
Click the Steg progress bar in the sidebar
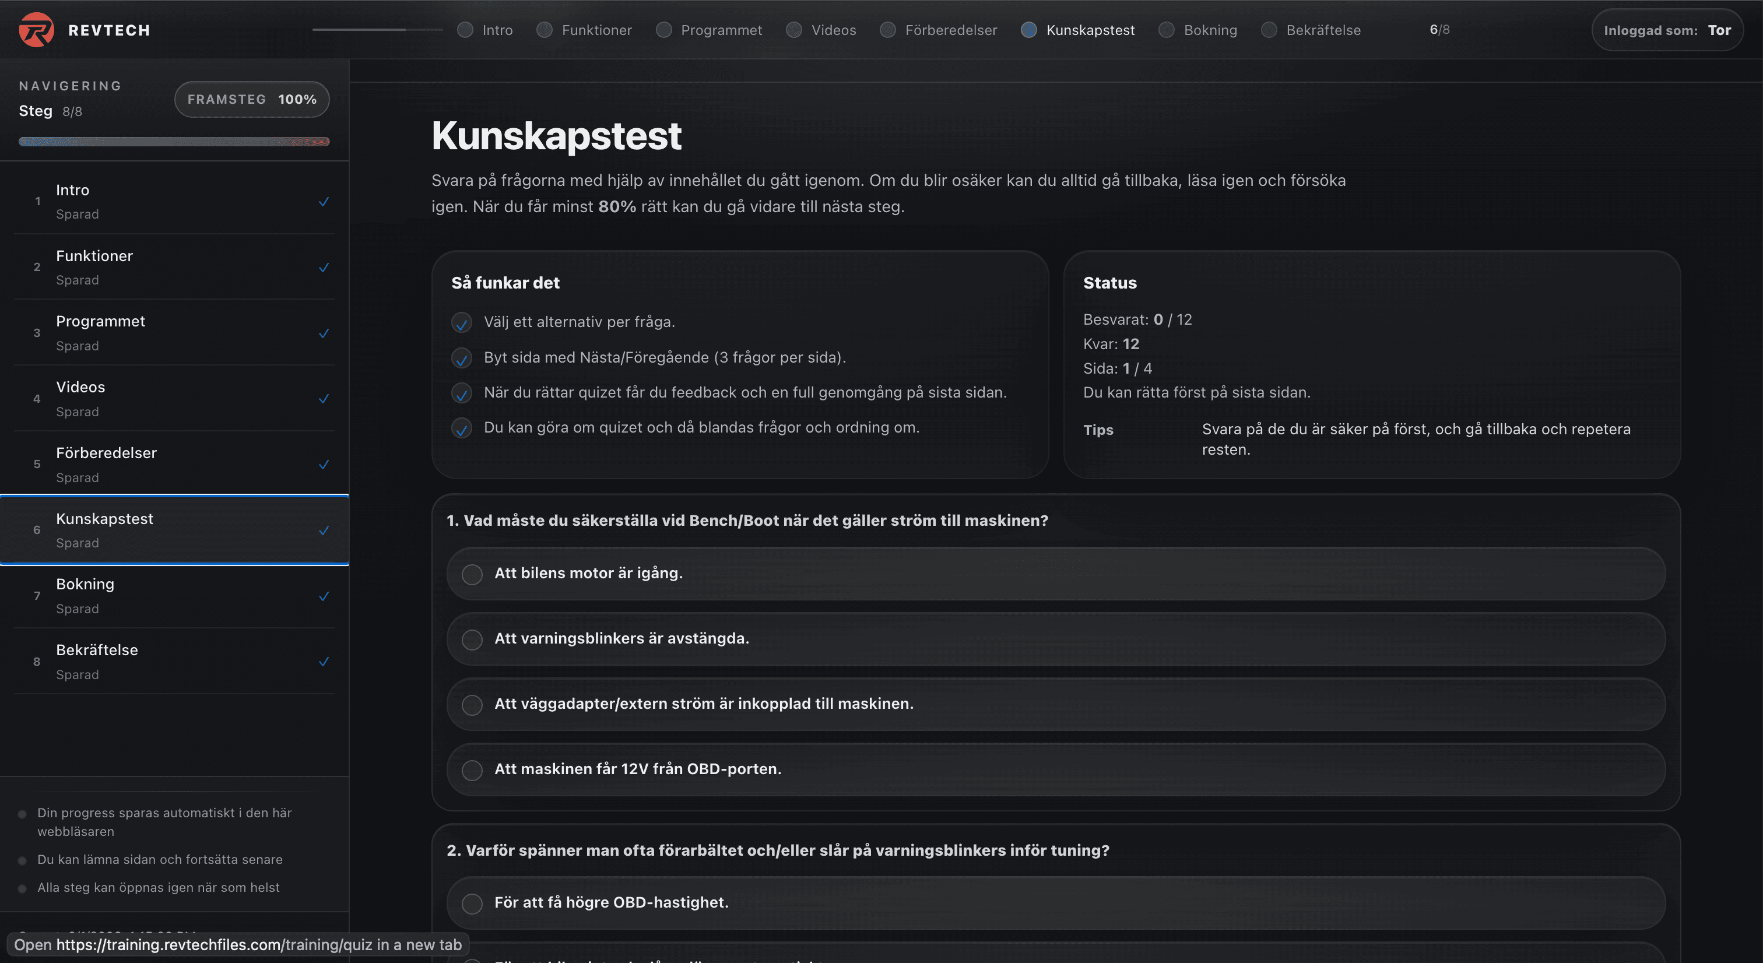[174, 141]
